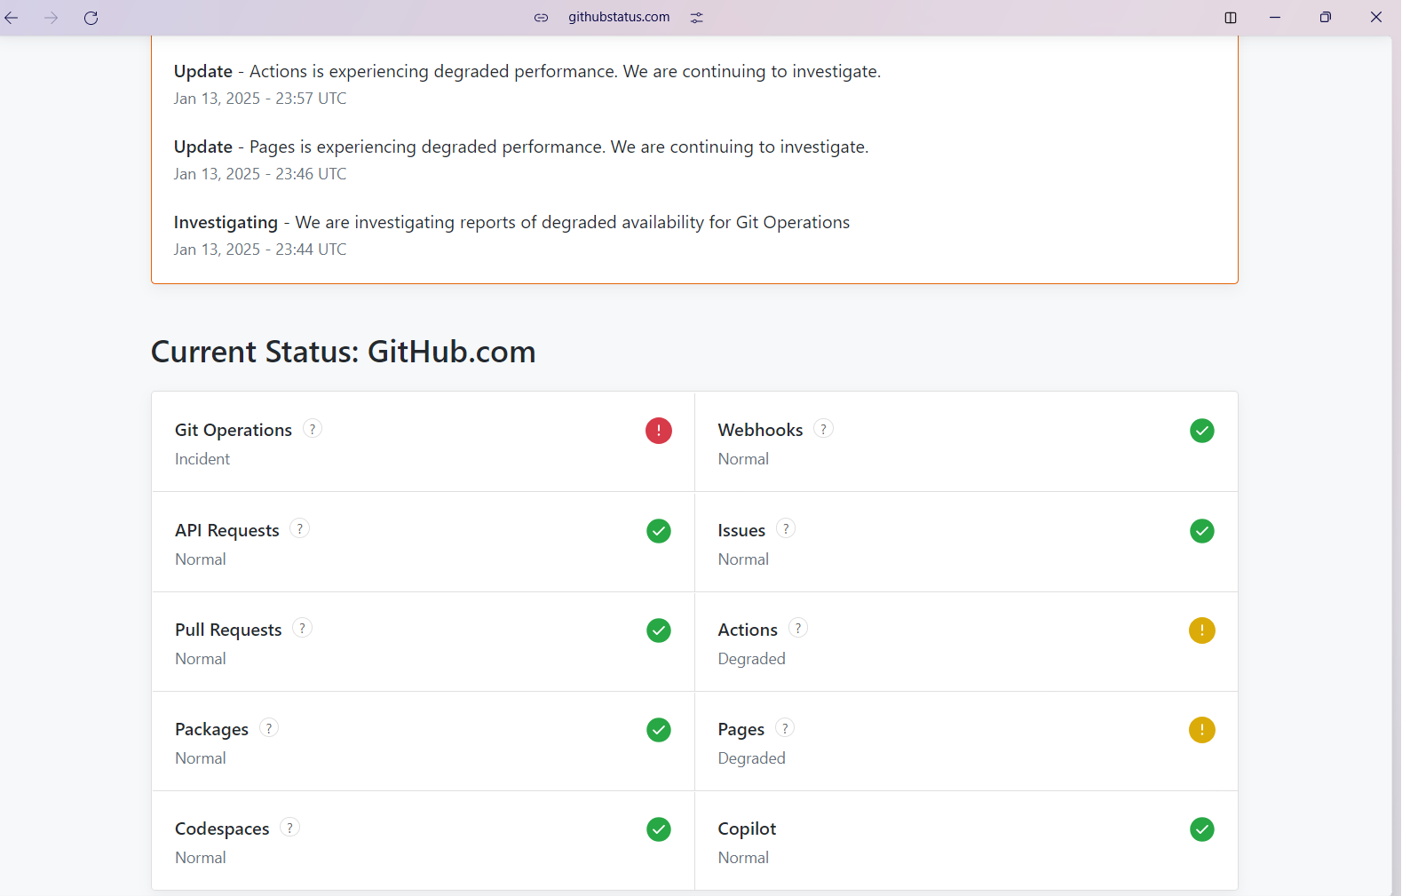Click the Packages component name
The image size is (1402, 896).
click(x=211, y=729)
